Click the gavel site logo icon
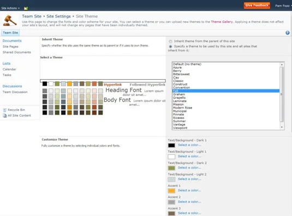The height and width of the screenshot is (216, 292). (10, 20)
